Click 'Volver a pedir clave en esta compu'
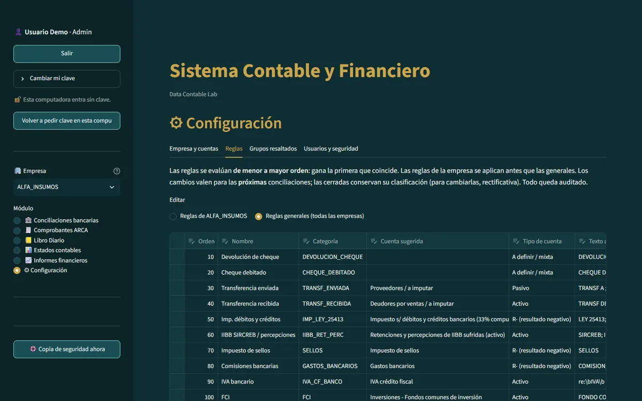Screen dimensions: 642x401 (x=67, y=121)
